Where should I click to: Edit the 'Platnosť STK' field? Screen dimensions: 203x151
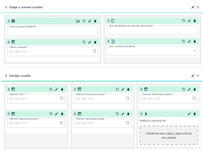click(57, 89)
